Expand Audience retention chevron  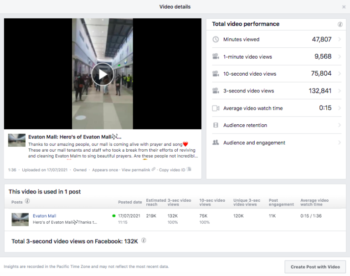(339, 125)
